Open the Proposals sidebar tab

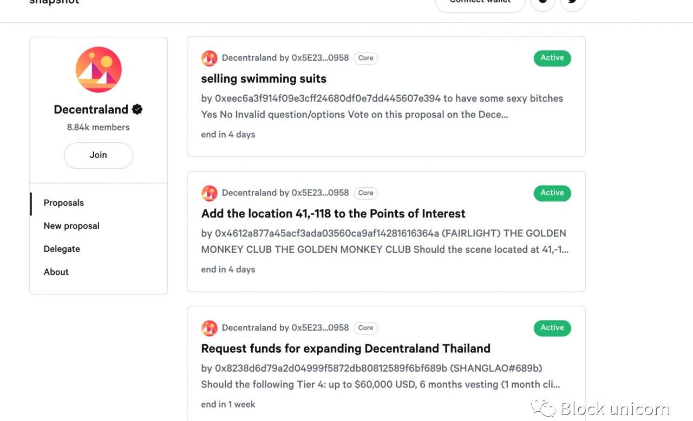click(64, 203)
